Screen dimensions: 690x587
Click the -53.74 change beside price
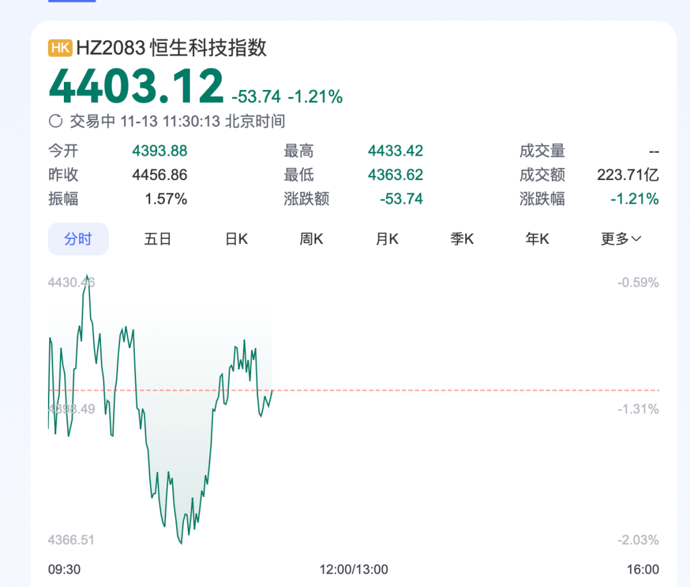(256, 96)
